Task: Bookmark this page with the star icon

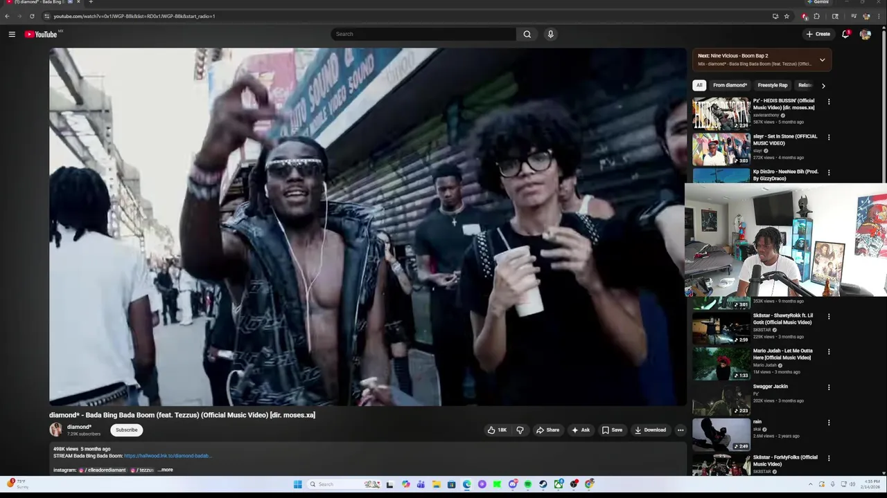Action: [x=787, y=16]
